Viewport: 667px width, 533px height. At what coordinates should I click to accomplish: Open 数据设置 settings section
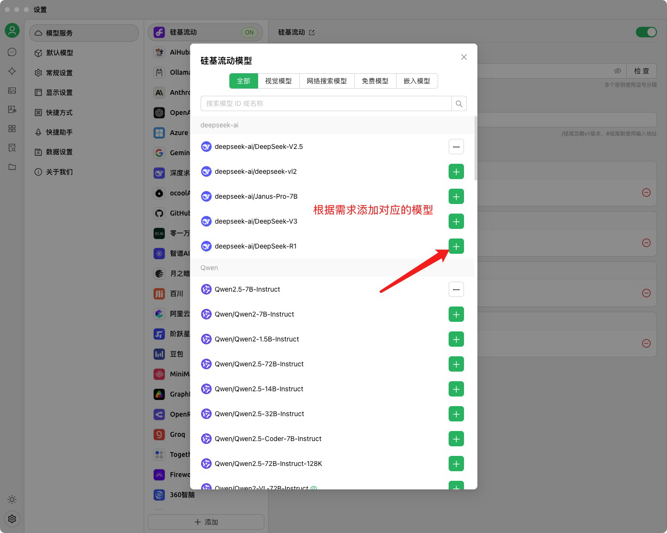tap(84, 152)
